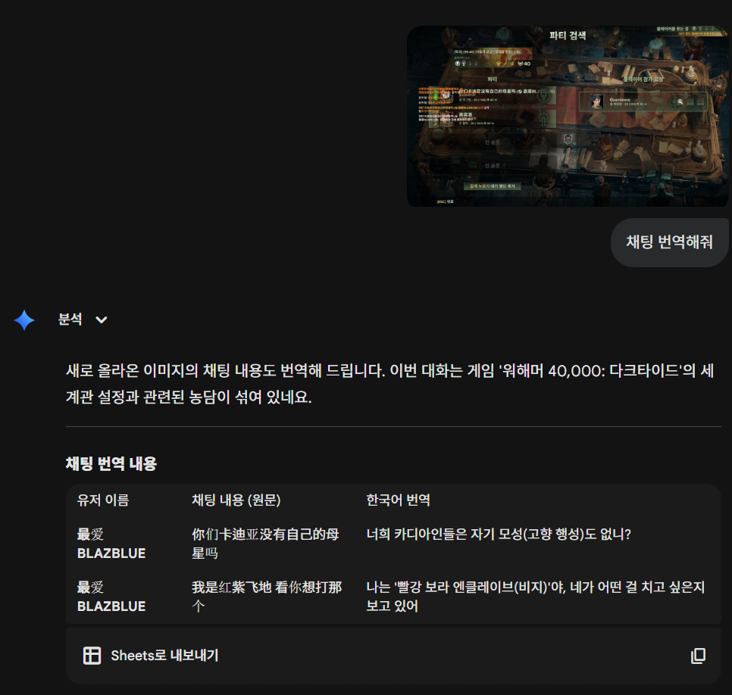The image size is (732, 695).
Task: Copy the table with the copy icon
Action: pos(699,656)
